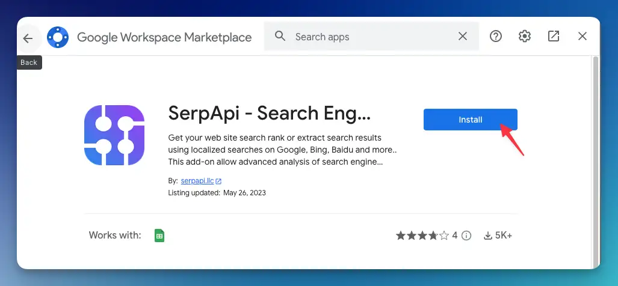Open Marketplace in new window icon
Screen dimensions: 618x286
[554, 37]
